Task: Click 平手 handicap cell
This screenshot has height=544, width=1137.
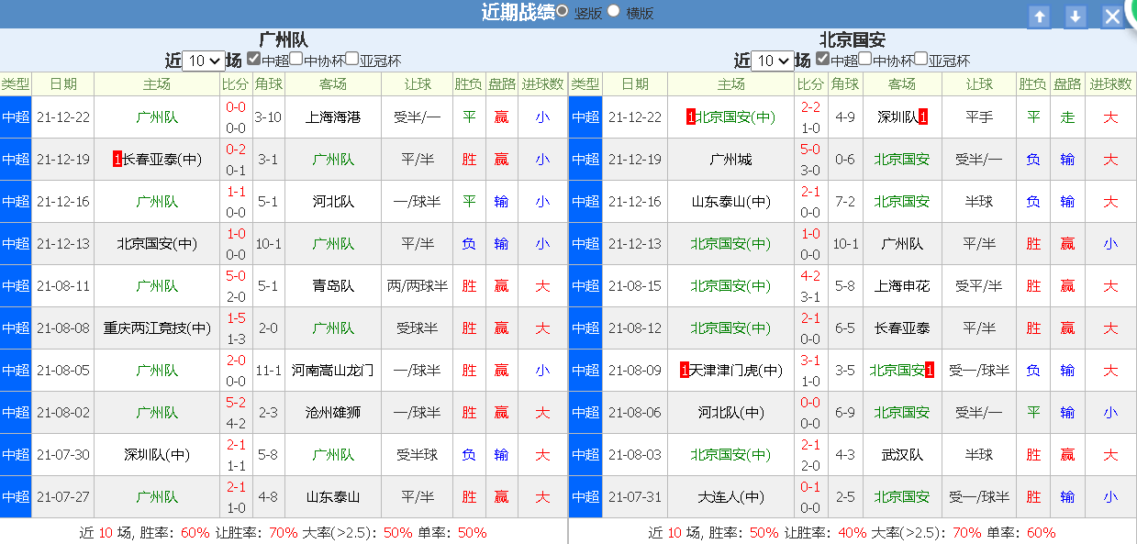Action: [x=979, y=117]
